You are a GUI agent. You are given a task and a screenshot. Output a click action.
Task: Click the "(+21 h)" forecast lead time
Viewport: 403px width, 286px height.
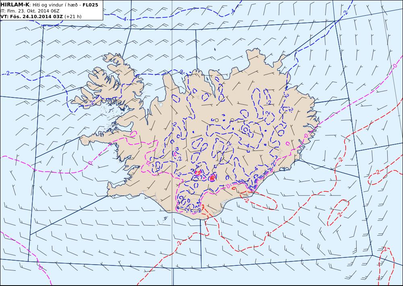(73, 17)
